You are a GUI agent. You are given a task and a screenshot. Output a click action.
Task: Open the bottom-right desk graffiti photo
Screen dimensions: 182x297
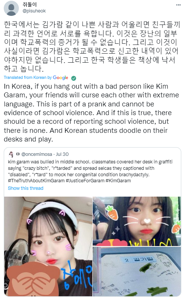pyautogui.click(x=137, y=271)
